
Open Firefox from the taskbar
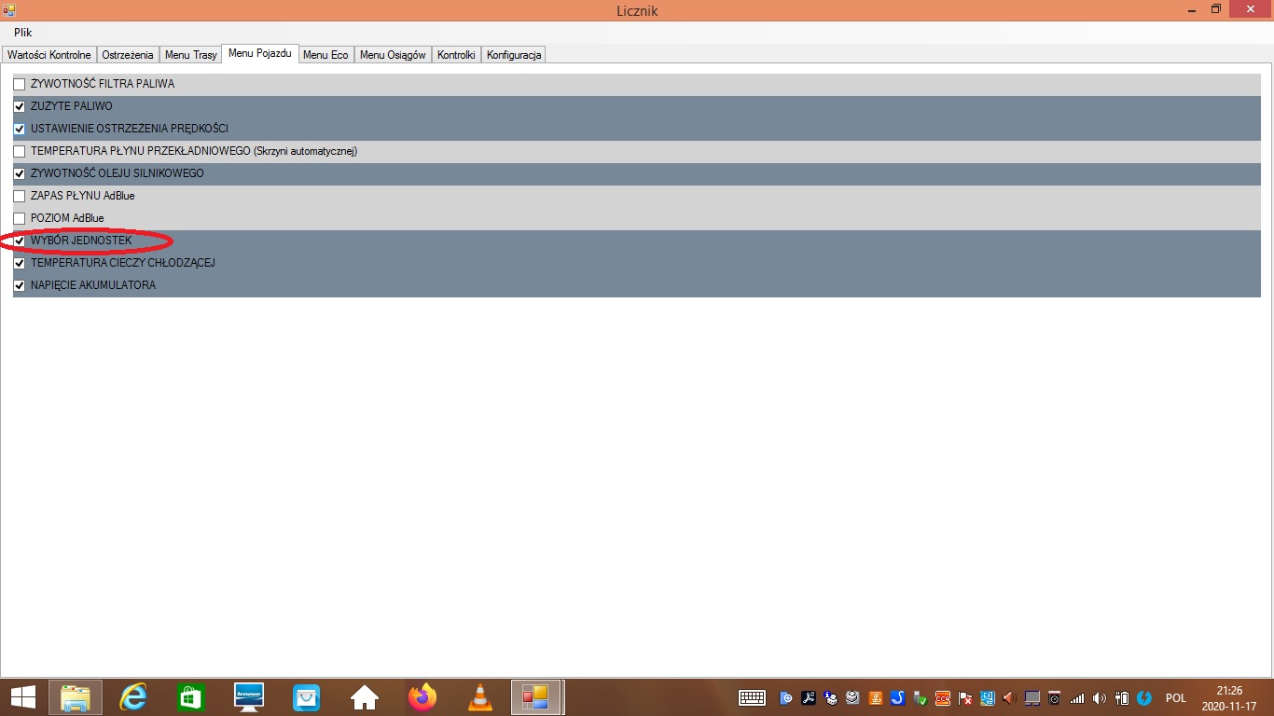422,697
